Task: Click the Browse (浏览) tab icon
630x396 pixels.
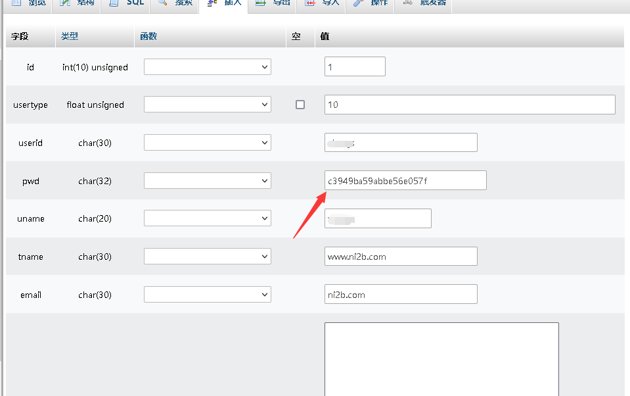Action: point(17,3)
